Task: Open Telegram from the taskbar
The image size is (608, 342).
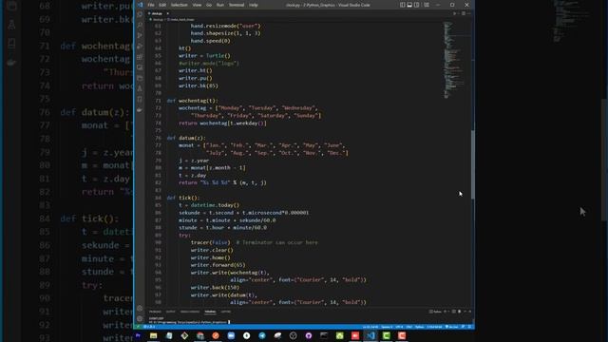Action: click(x=262, y=335)
